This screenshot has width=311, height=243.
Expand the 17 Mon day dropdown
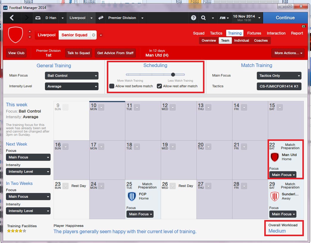point(101,147)
